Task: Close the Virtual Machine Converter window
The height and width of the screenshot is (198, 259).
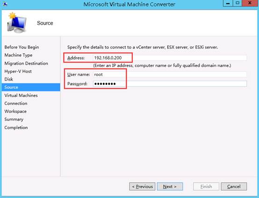Action: point(250,3)
